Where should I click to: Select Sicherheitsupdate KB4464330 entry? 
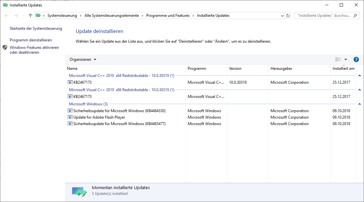click(x=119, y=111)
